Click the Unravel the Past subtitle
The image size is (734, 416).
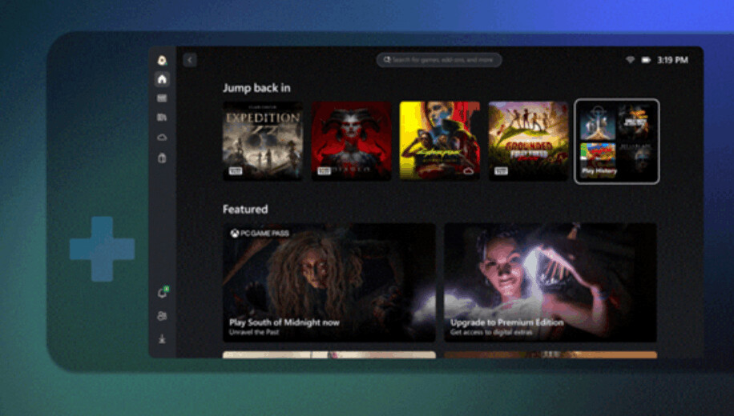(x=254, y=332)
